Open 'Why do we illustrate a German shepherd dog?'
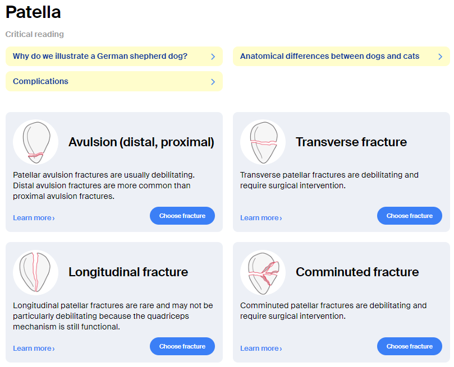This screenshot has width=454, height=367. (x=114, y=57)
